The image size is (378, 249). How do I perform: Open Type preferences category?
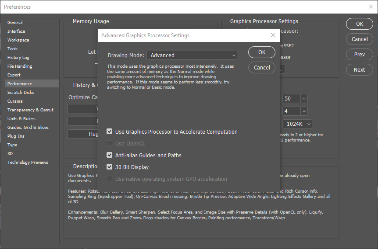(x=32, y=145)
